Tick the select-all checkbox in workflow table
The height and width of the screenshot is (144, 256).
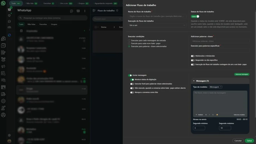(96, 27)
